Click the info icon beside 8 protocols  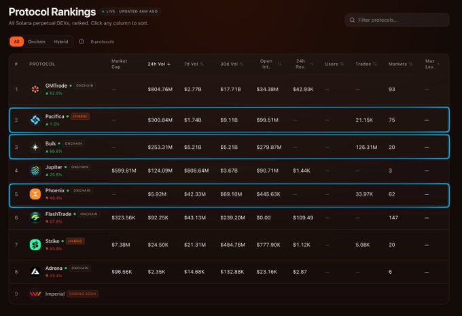coord(82,41)
